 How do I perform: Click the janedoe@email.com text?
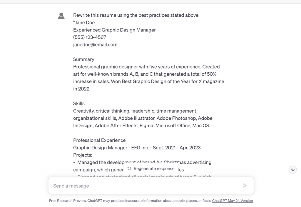click(95, 45)
